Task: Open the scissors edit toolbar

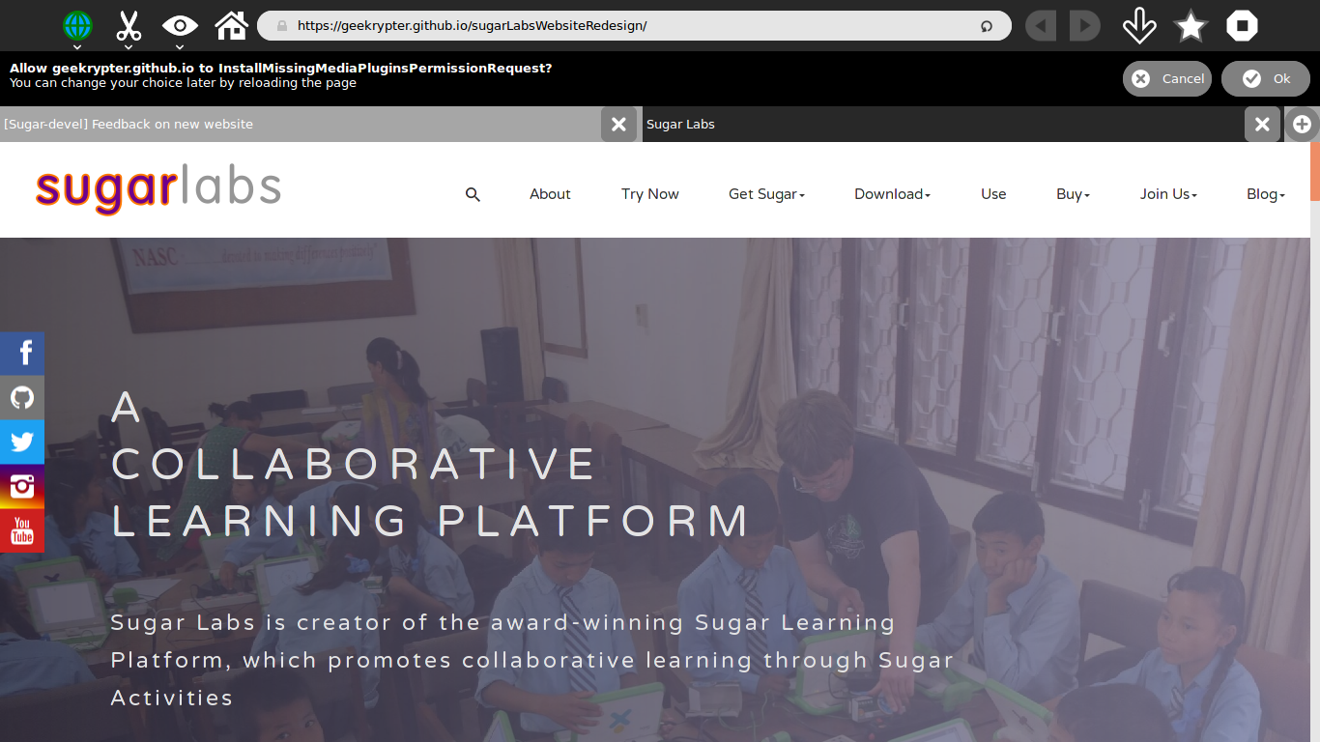Action: point(129,25)
